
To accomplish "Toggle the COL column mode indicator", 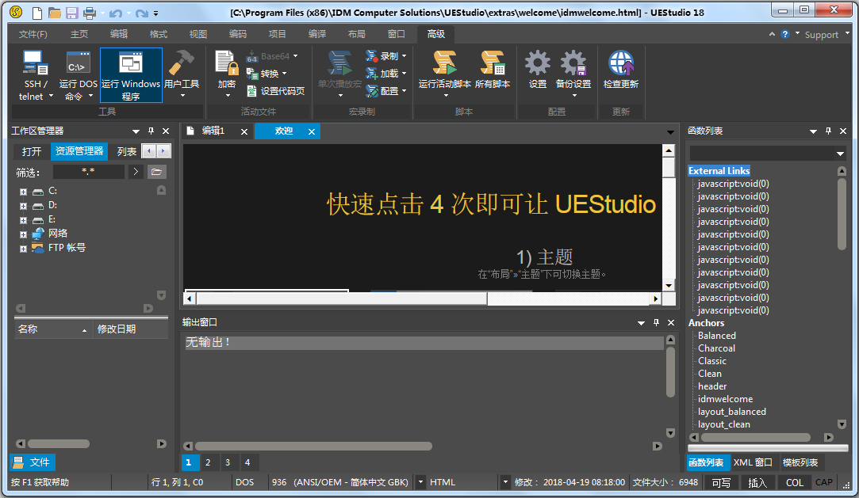I will click(x=794, y=482).
